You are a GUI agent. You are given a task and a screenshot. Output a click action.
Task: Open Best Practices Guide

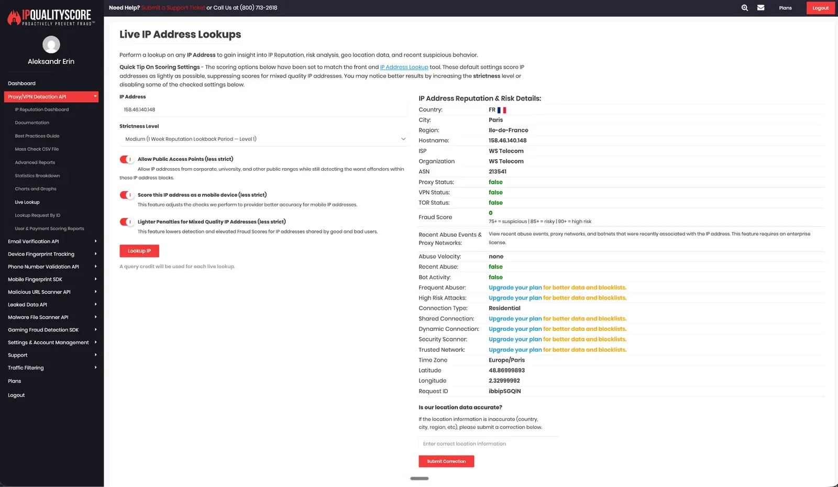(37, 136)
